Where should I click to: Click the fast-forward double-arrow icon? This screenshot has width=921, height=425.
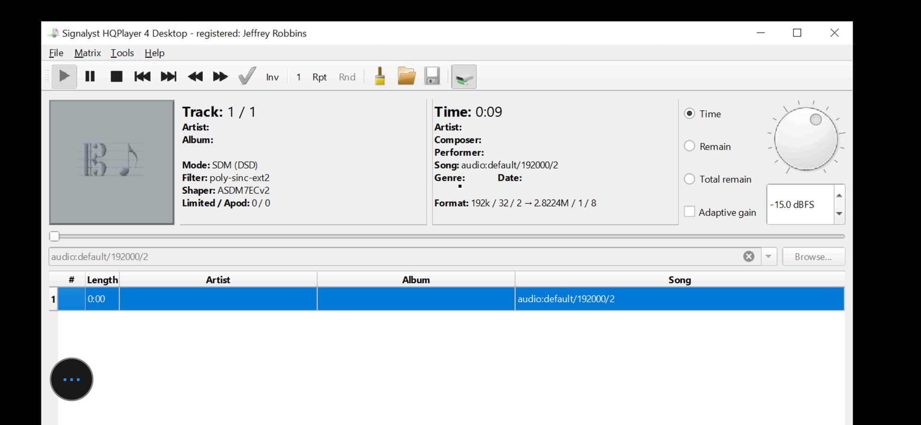click(220, 77)
